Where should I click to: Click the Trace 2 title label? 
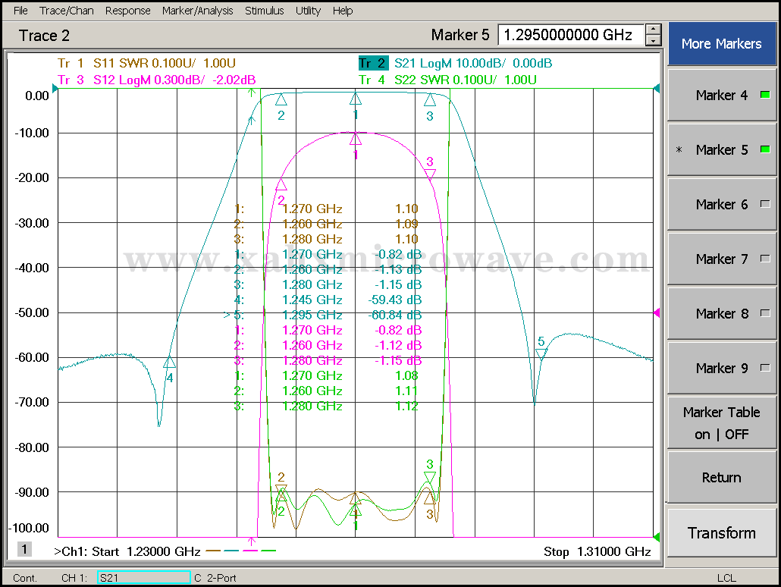click(x=44, y=36)
